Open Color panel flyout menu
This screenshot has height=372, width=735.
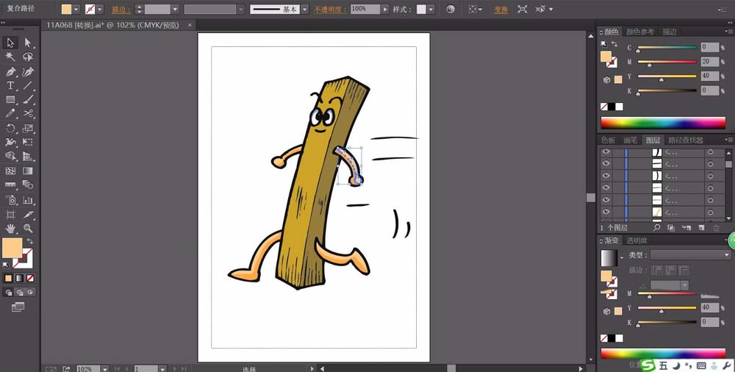(729, 32)
